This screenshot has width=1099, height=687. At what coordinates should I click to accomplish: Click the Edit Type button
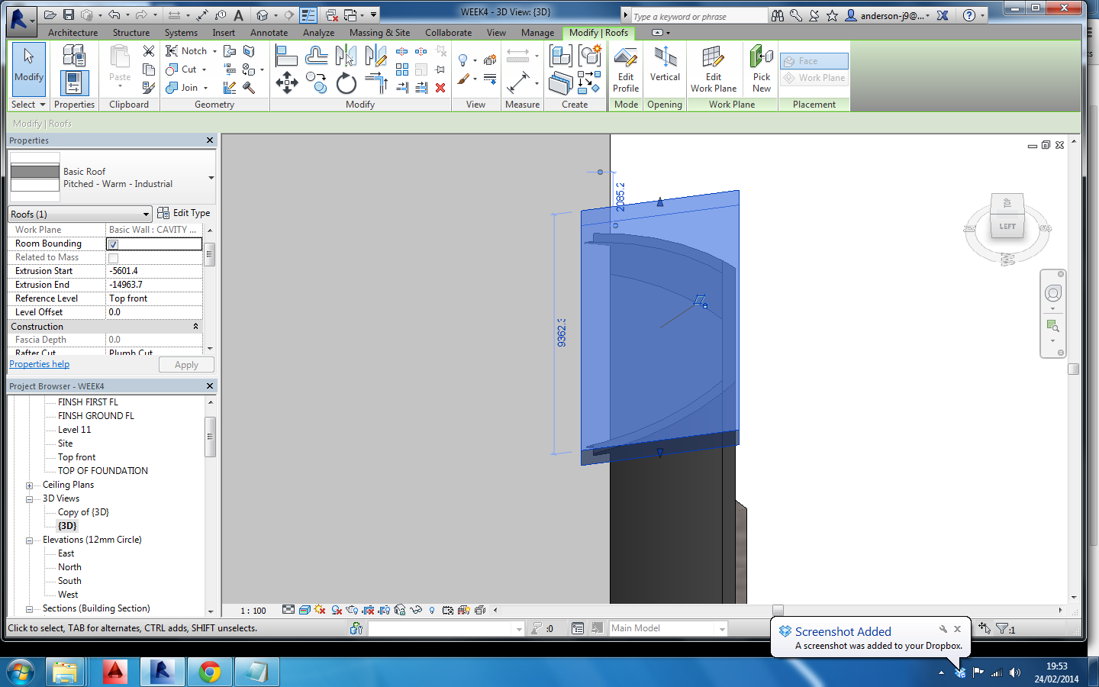[x=184, y=213]
